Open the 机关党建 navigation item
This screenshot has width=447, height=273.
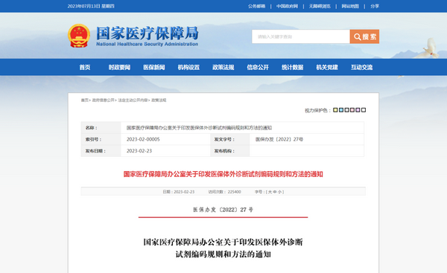[x=327, y=67]
